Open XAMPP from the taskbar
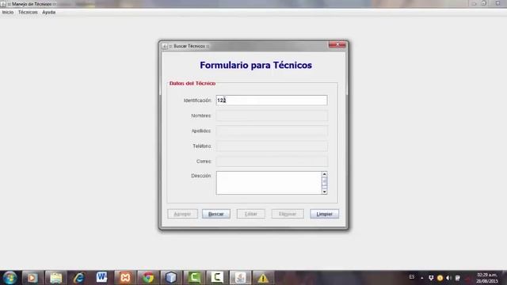The width and height of the screenshot is (507, 285). pyautogui.click(x=125, y=278)
